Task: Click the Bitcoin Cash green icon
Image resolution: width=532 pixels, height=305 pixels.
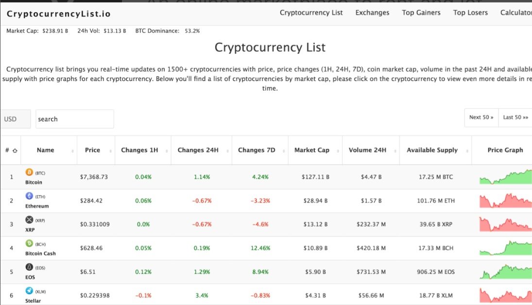Action: [29, 243]
